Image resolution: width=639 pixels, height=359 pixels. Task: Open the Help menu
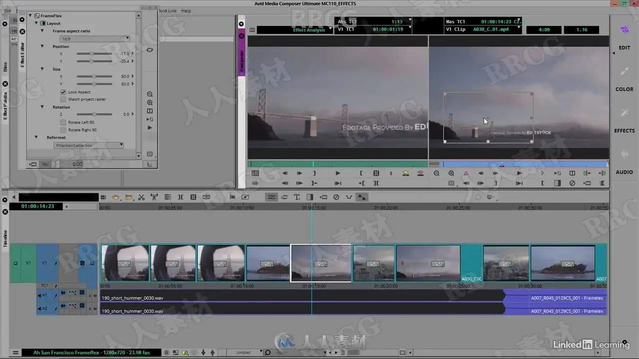tap(186, 11)
